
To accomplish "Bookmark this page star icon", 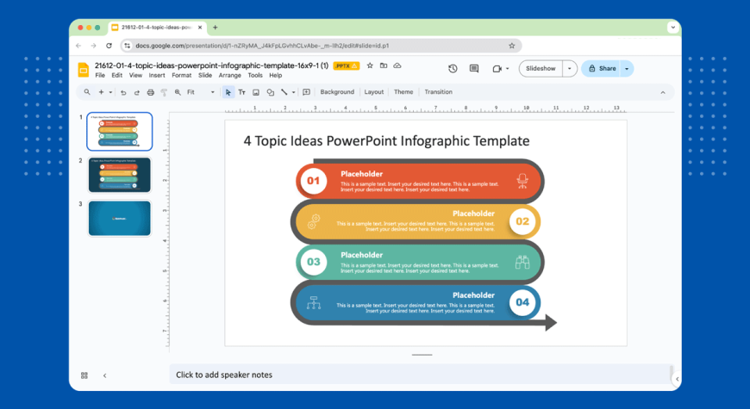I will (512, 46).
